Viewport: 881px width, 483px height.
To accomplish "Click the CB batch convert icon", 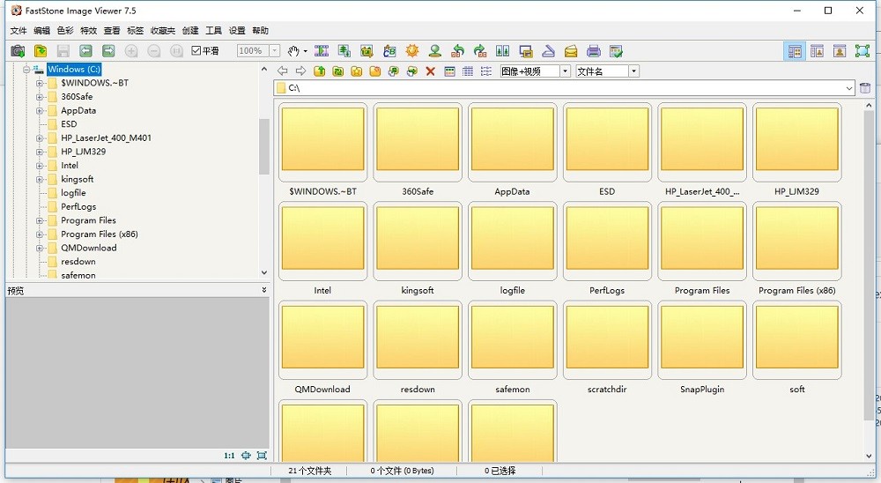I will click(389, 51).
